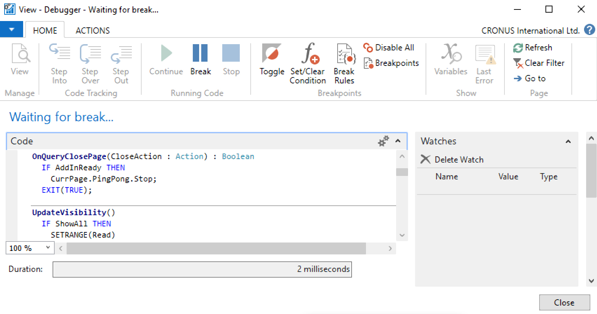597x314 pixels.
Task: Open the blue application menu dropdown
Action: coord(12,29)
